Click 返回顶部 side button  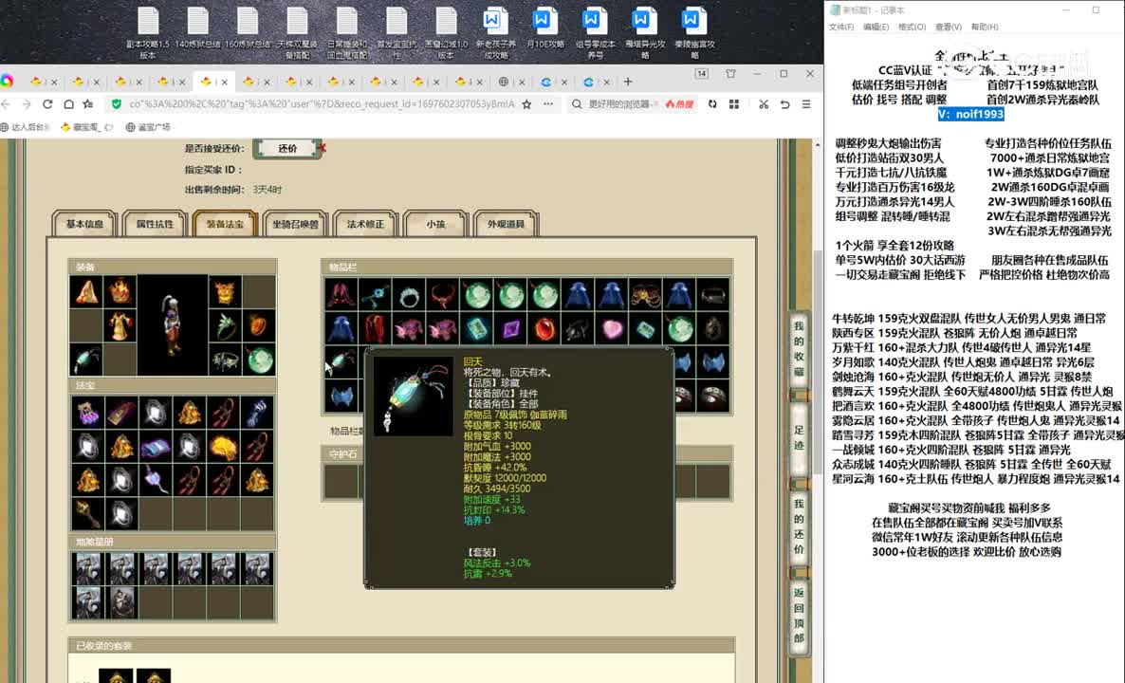pyautogui.click(x=799, y=615)
